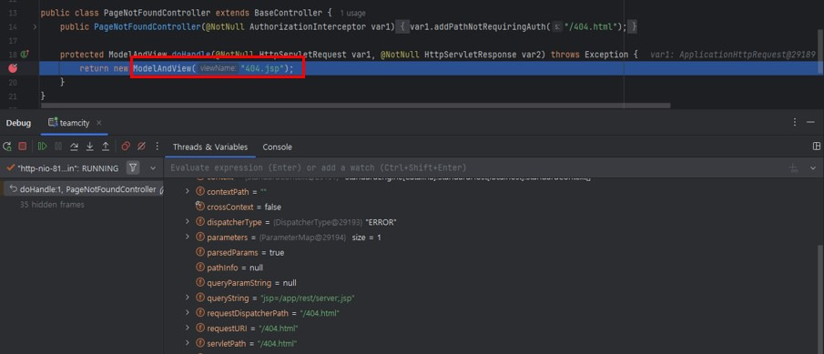The height and width of the screenshot is (354, 824).
Task: Click the field icon beside queryString
Action: (x=199, y=298)
